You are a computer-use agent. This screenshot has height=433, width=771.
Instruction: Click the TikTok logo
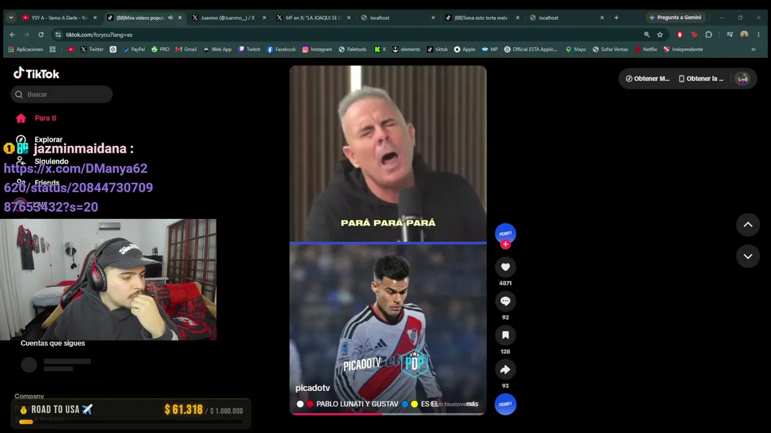(x=37, y=73)
